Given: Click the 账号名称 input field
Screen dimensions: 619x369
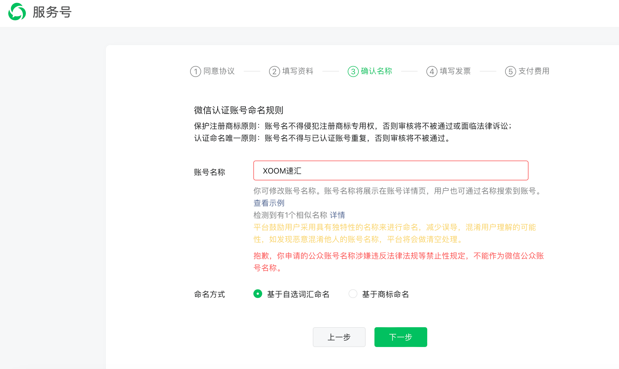Looking at the screenshot, I should pyautogui.click(x=391, y=170).
